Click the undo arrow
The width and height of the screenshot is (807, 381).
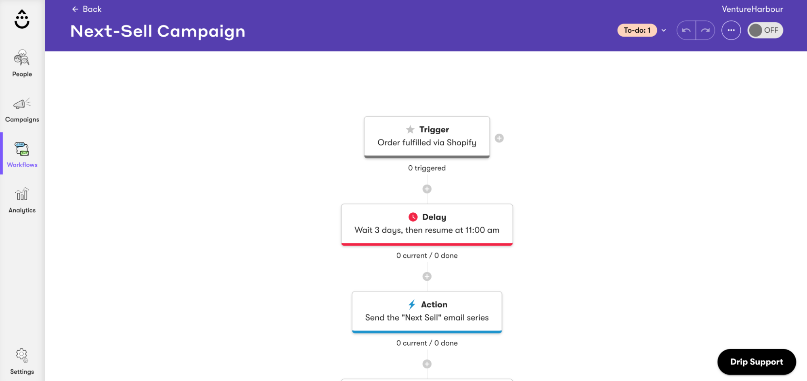pyautogui.click(x=686, y=30)
